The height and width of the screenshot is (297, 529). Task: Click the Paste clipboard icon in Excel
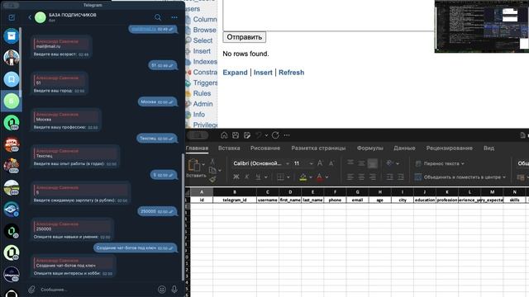194,165
